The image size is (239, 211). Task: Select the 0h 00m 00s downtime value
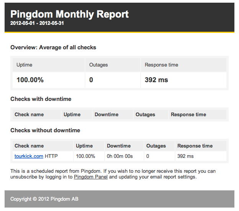(120, 156)
